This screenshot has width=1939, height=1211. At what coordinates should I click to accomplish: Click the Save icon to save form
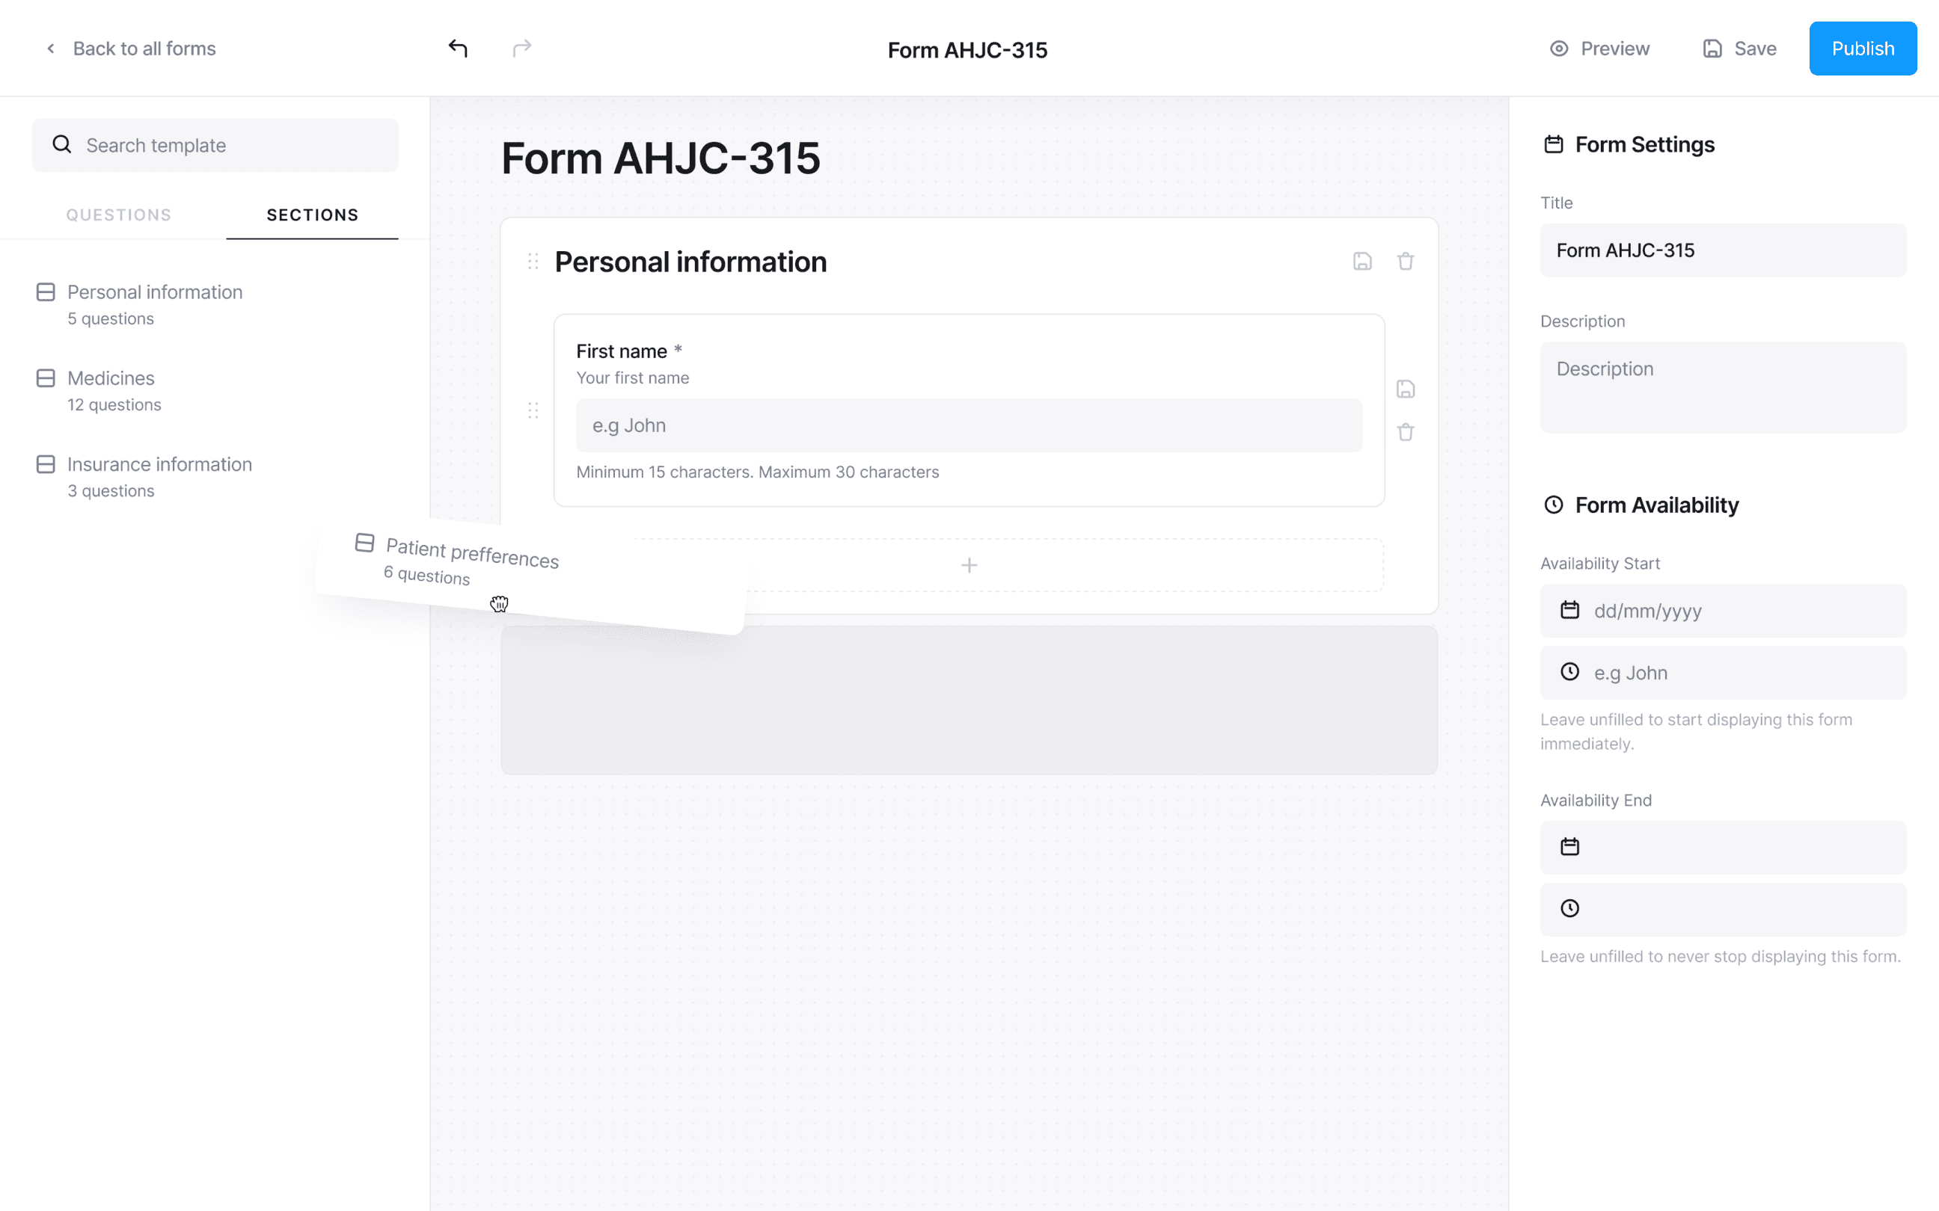click(1713, 49)
